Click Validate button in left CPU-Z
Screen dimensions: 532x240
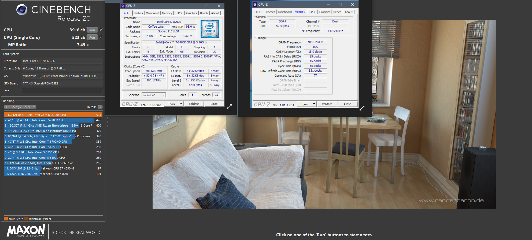tap(194, 104)
